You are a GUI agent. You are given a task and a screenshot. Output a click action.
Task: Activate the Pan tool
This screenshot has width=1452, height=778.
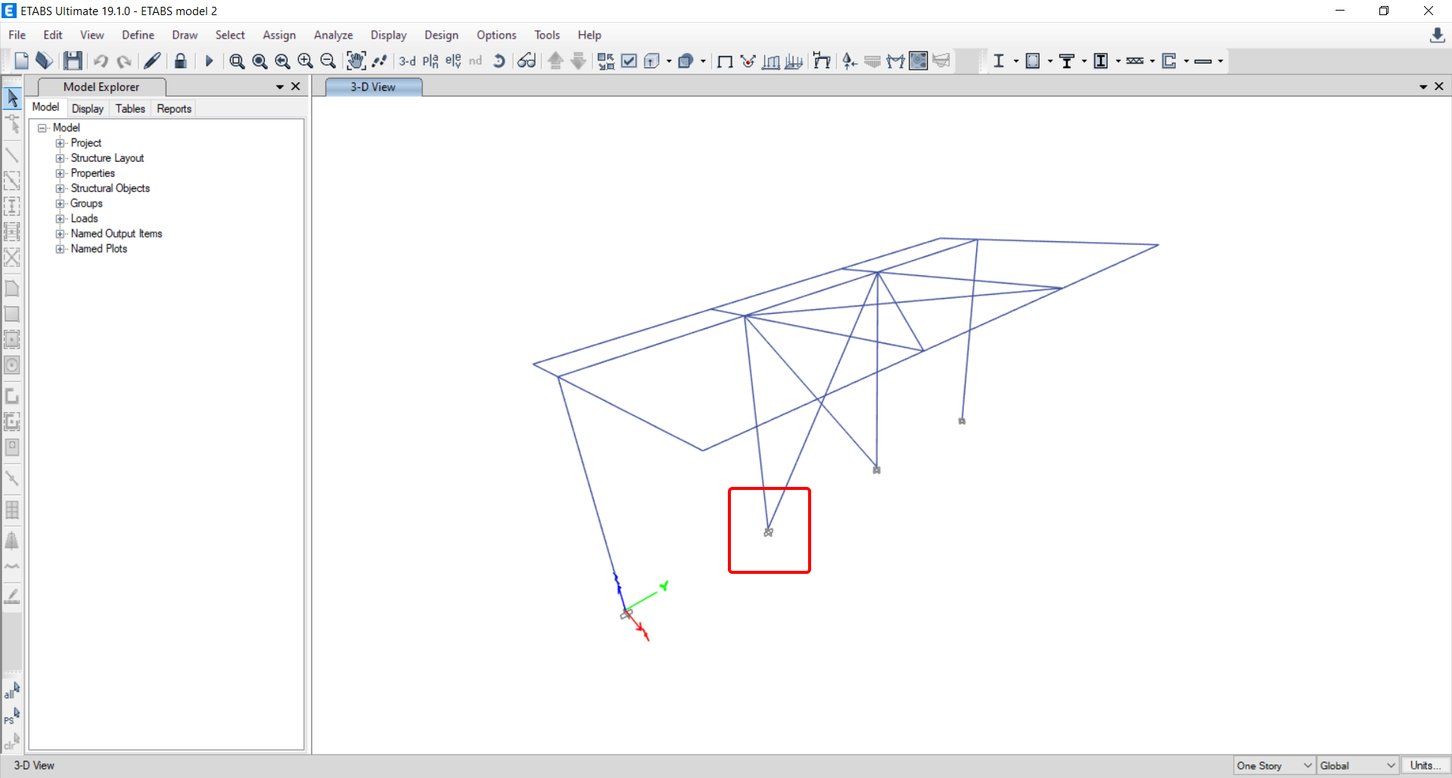356,61
